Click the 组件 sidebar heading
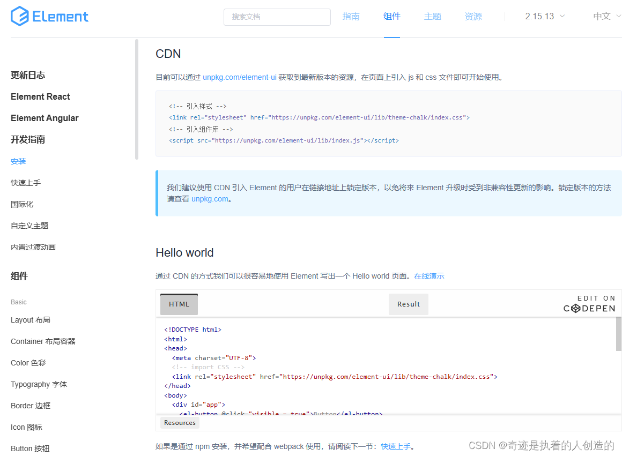622x456 pixels. [x=19, y=276]
